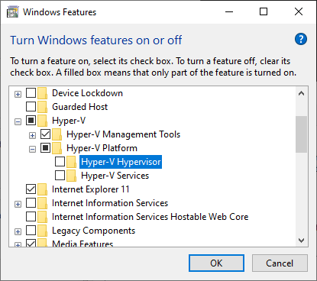Viewport: 317px width, 281px height.
Task: Enable the Hyper-V Hypervisor checkbox
Action: 60,162
